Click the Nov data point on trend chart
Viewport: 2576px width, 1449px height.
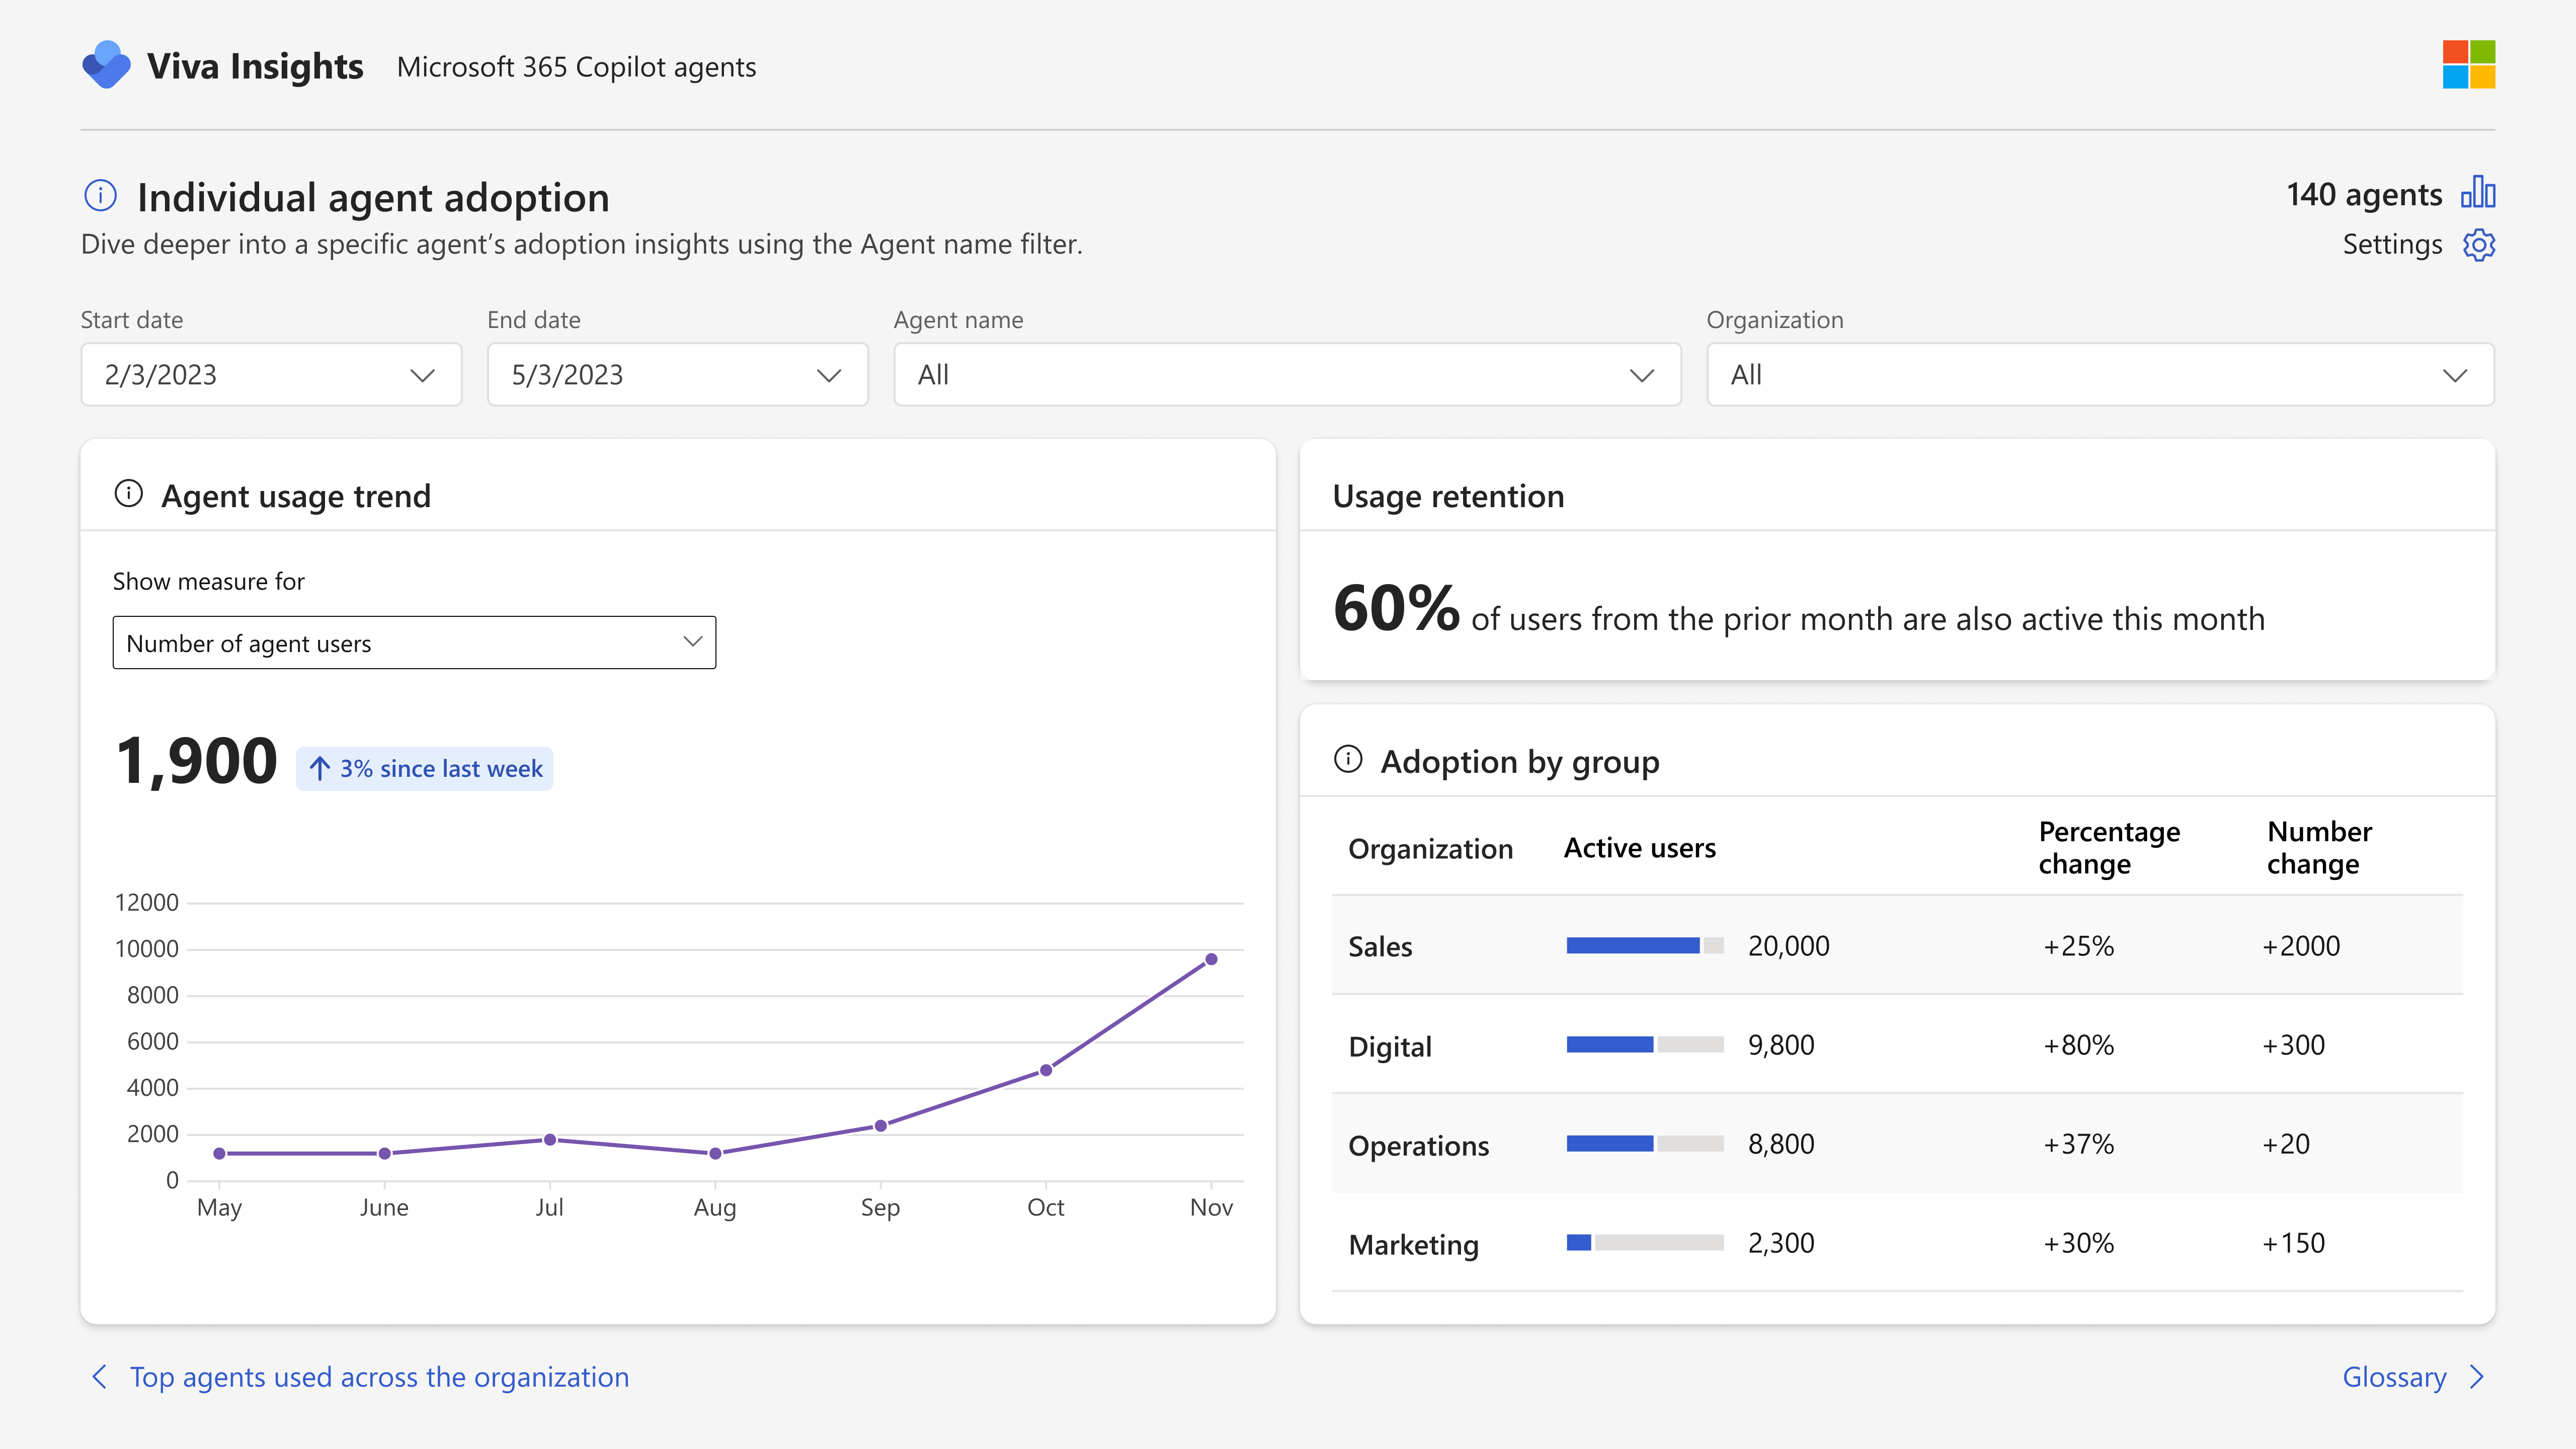point(1211,959)
